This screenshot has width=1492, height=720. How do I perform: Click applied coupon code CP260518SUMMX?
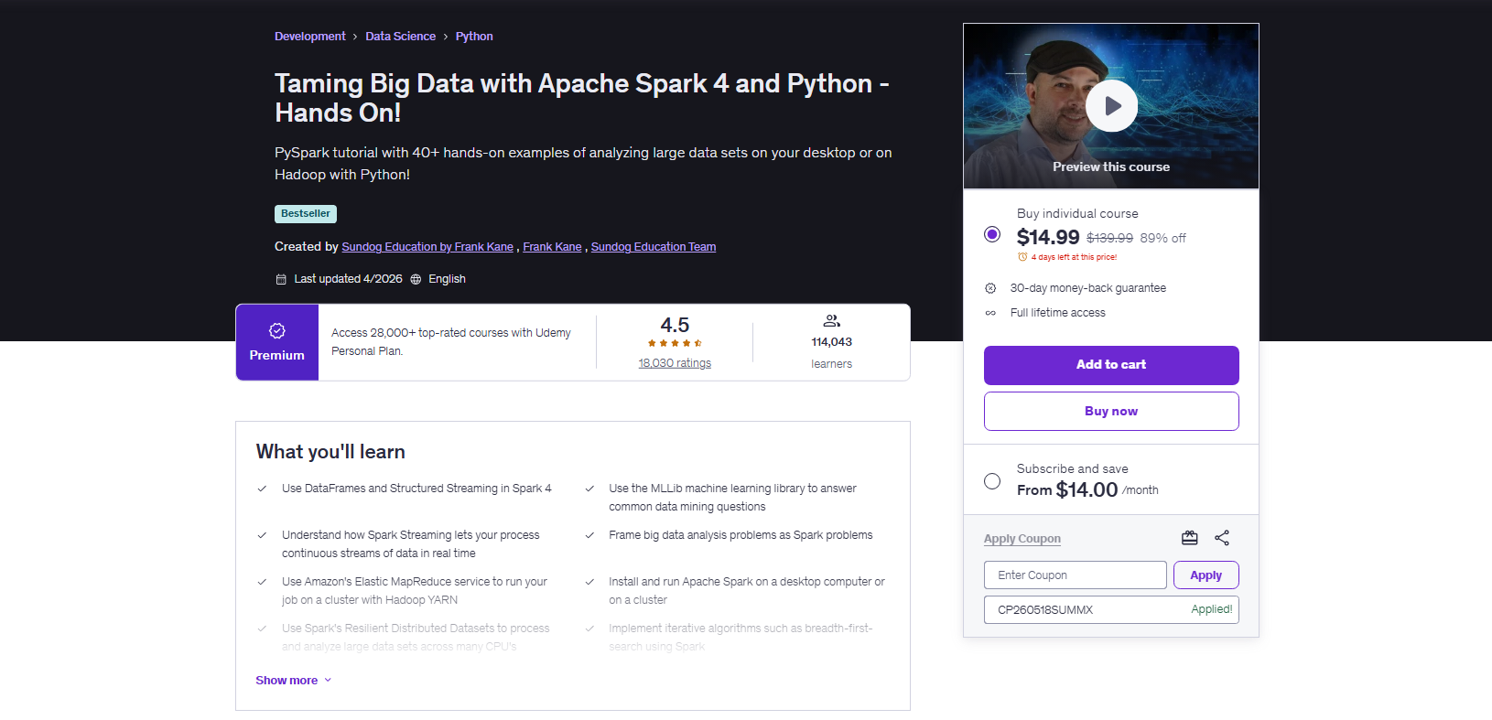pos(1045,610)
